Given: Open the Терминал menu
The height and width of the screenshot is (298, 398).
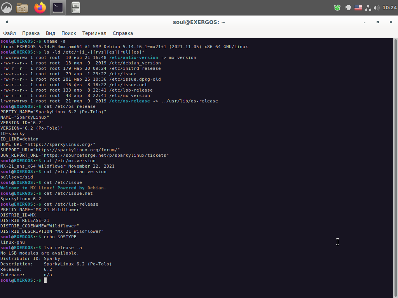Looking at the screenshot, I should [x=94, y=33].
